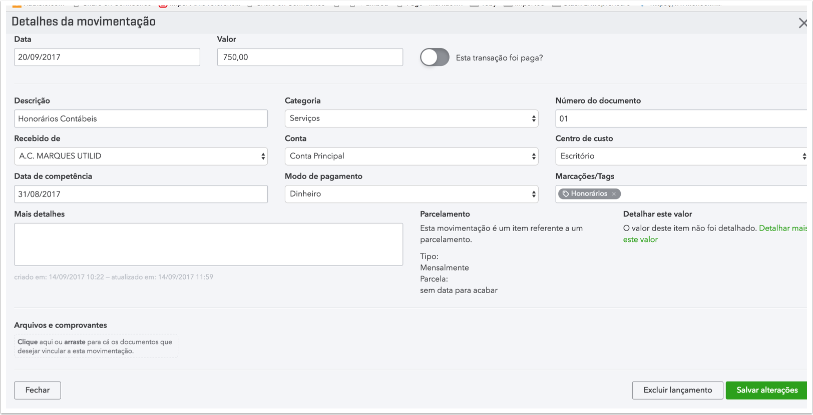Image resolution: width=813 pixels, height=415 pixels.
Task: Open the Conta dropdown
Action: pos(411,156)
